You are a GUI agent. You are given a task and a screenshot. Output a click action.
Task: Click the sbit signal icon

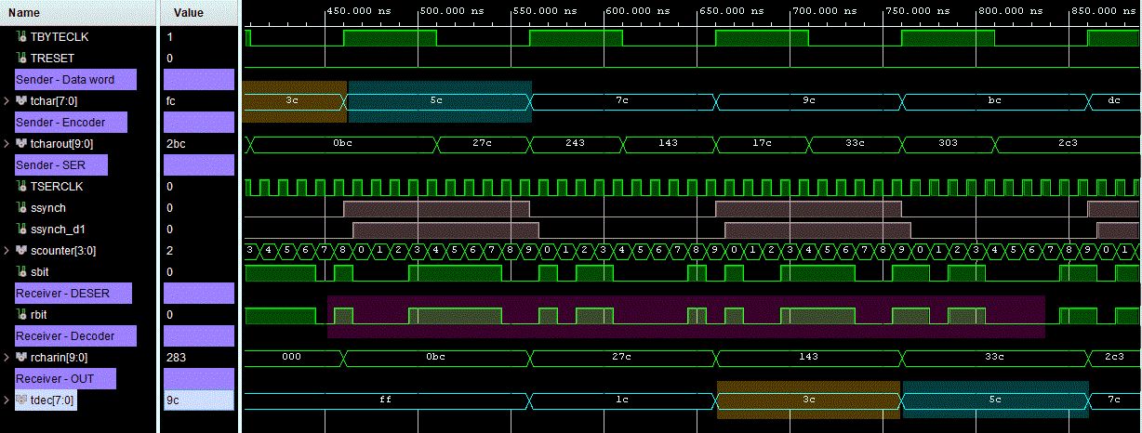[x=22, y=272]
